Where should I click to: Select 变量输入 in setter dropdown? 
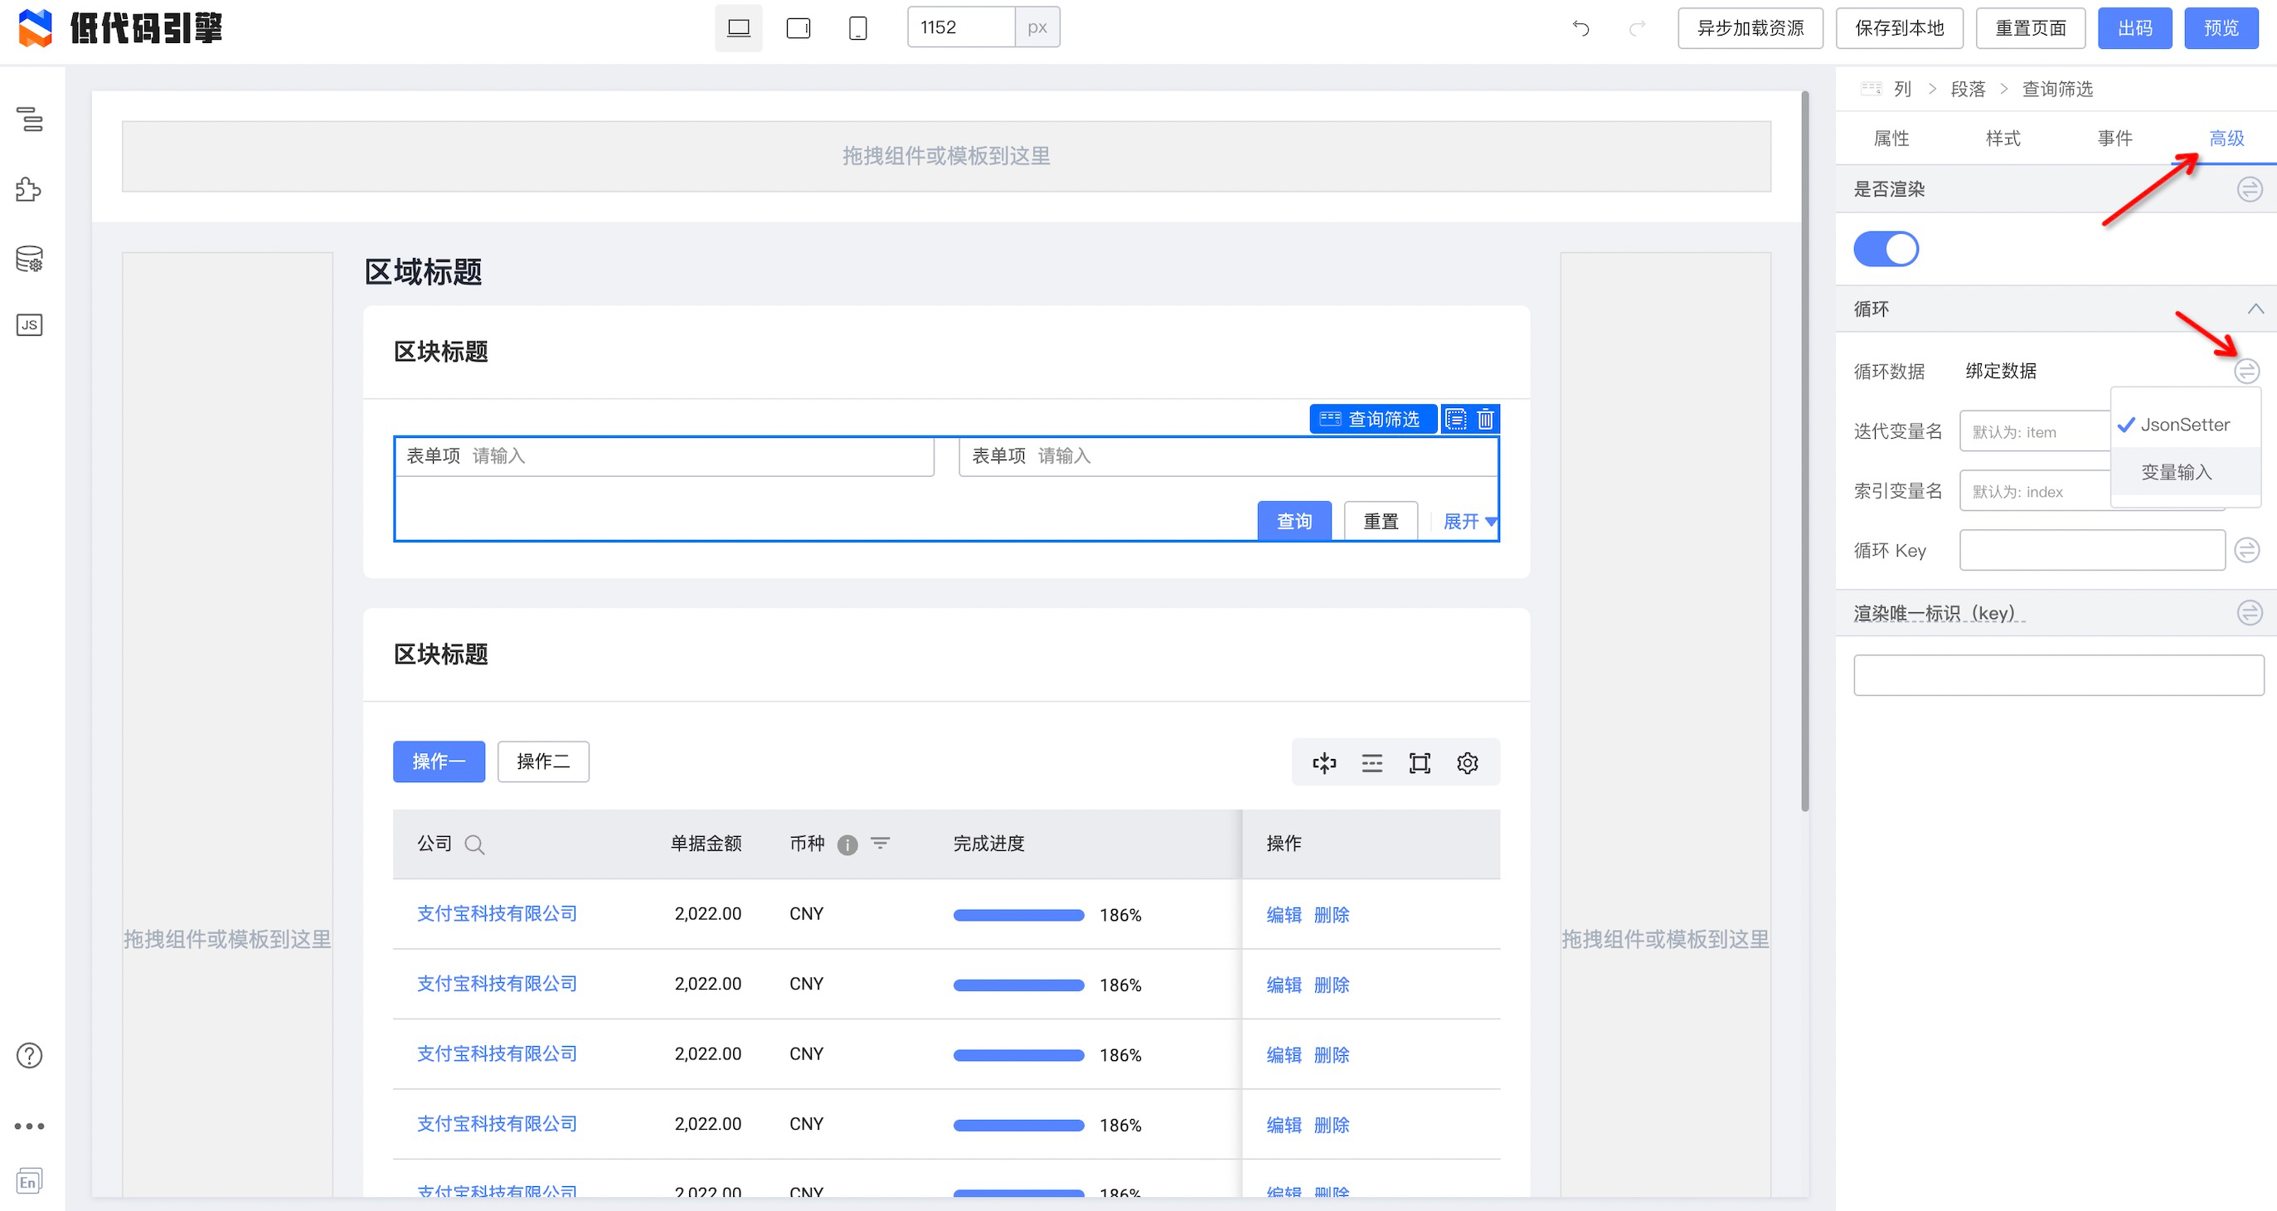[x=2176, y=473]
